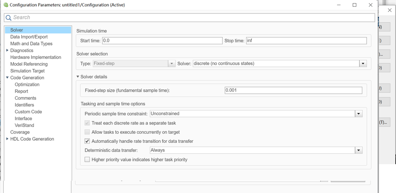Click the Simulink app icon in title bar
396x193 pixels.
[6, 5]
